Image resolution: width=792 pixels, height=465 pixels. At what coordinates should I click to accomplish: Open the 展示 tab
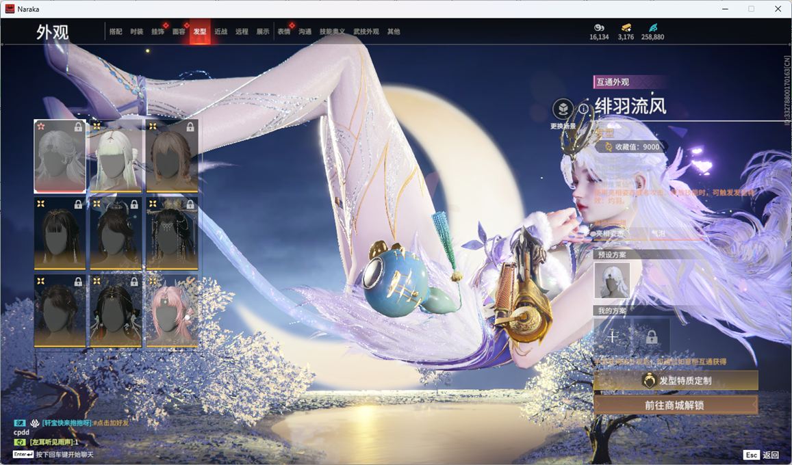(263, 31)
